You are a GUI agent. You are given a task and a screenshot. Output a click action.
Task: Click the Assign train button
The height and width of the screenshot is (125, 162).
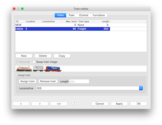[x=27, y=81]
